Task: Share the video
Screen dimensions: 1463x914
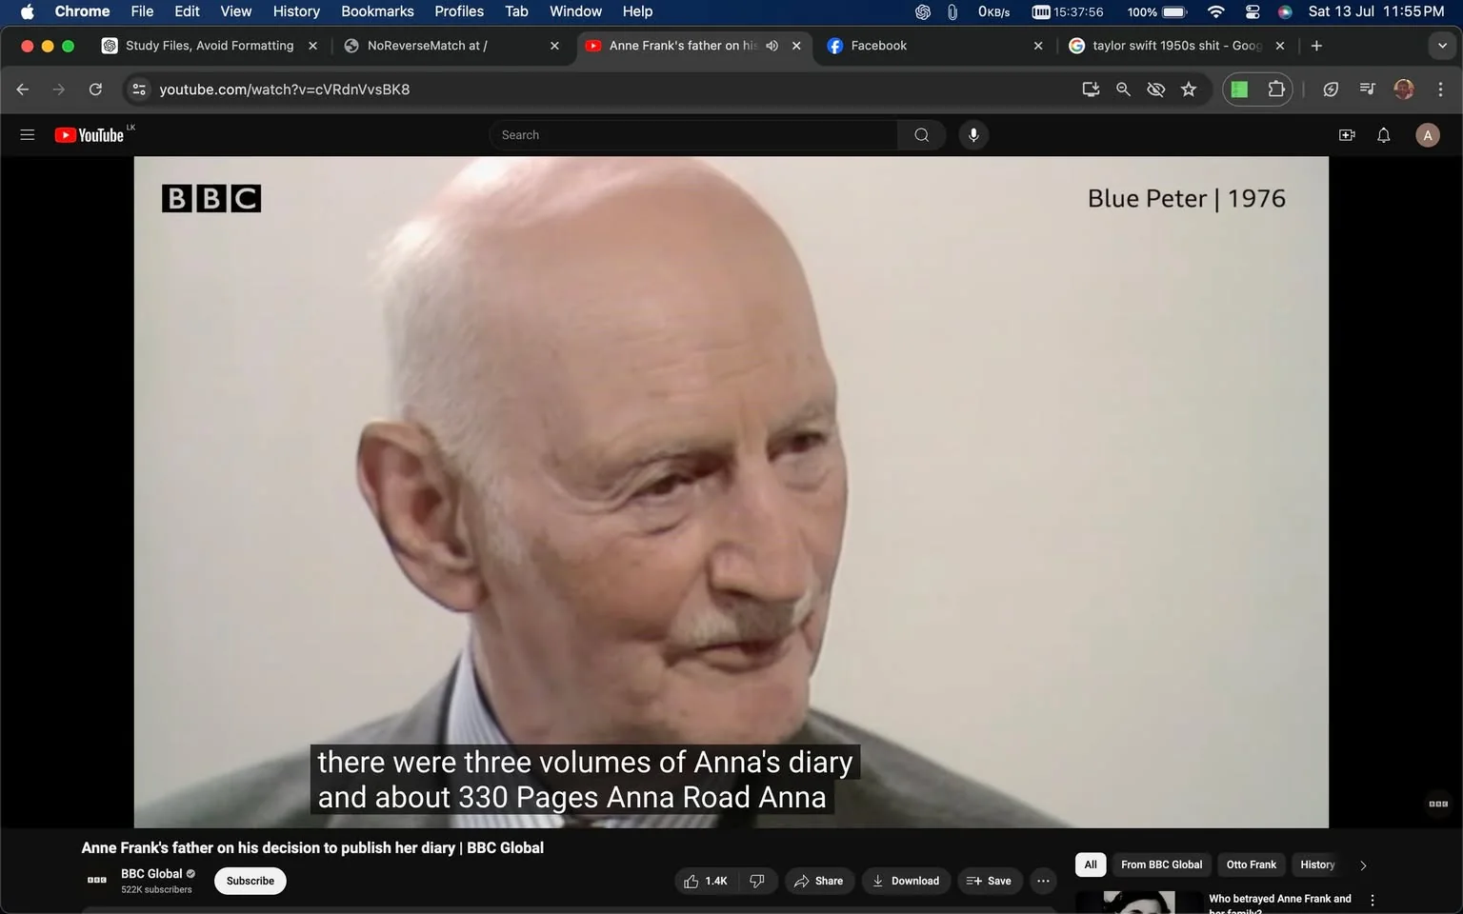Action: pyautogui.click(x=819, y=881)
